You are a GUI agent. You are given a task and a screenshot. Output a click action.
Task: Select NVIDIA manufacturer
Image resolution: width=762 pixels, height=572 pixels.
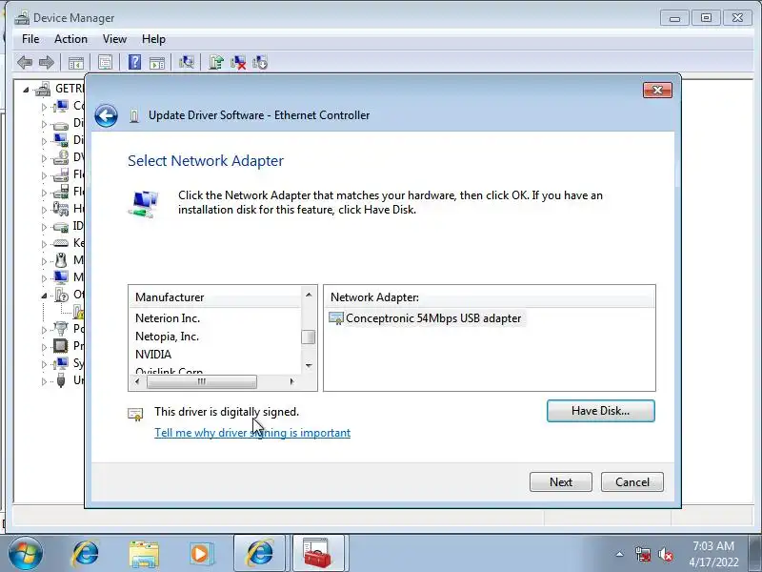click(153, 355)
